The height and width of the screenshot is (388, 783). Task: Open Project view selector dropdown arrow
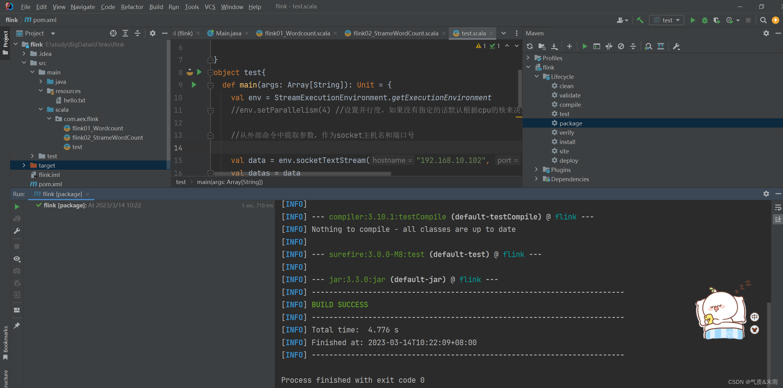[x=53, y=33]
